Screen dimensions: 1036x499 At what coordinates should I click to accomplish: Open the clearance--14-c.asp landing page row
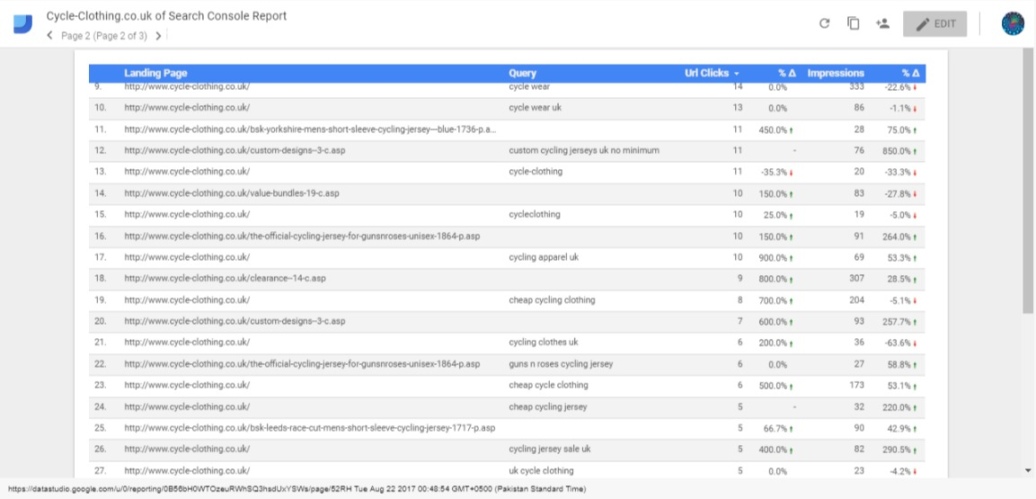pyautogui.click(x=225, y=279)
